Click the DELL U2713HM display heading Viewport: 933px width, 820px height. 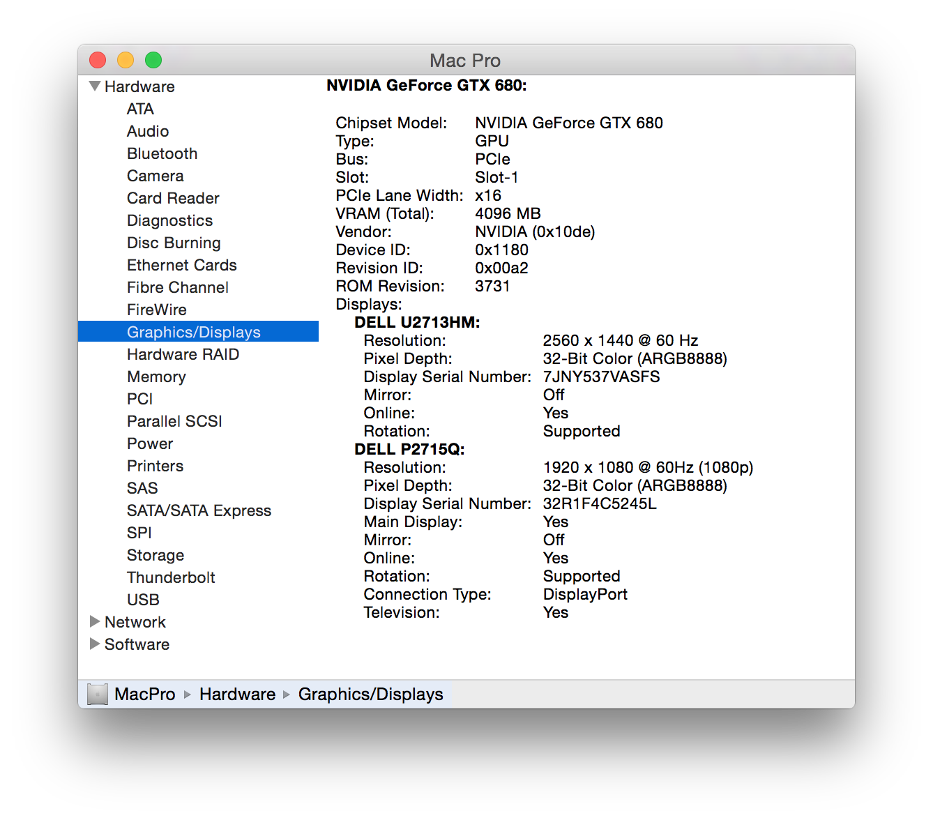point(417,322)
